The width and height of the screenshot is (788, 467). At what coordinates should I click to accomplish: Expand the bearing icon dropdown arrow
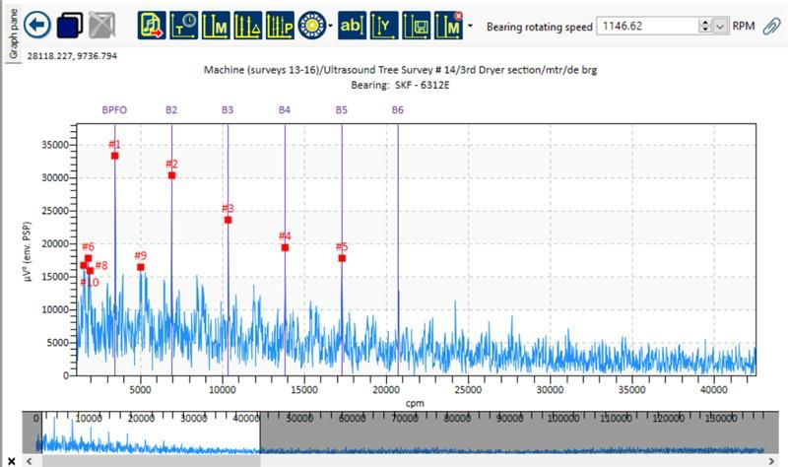point(330,26)
